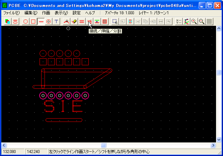Click the horizontal scrollbar thumb

(x=103, y=145)
